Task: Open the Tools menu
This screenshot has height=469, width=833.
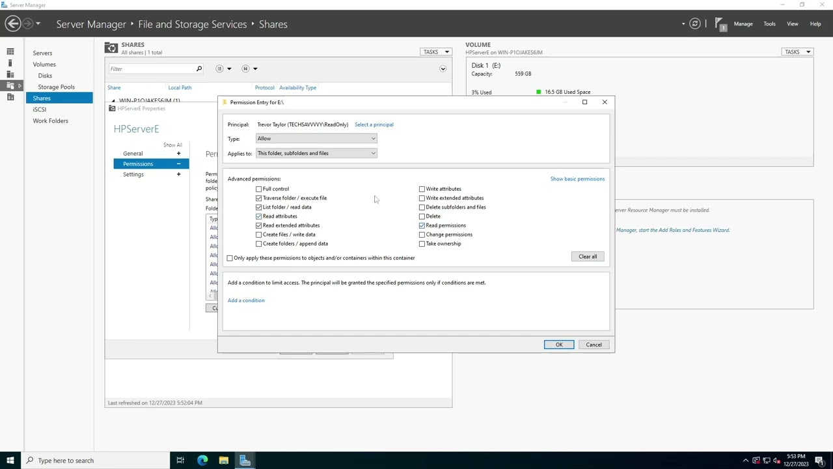Action: [x=769, y=24]
